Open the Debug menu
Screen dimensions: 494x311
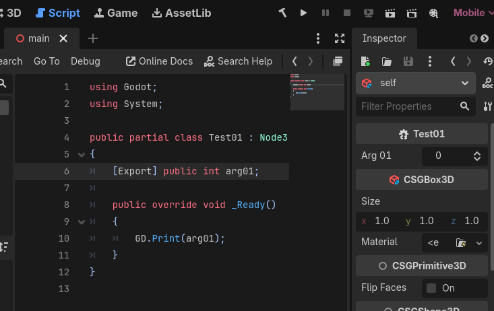pos(86,61)
